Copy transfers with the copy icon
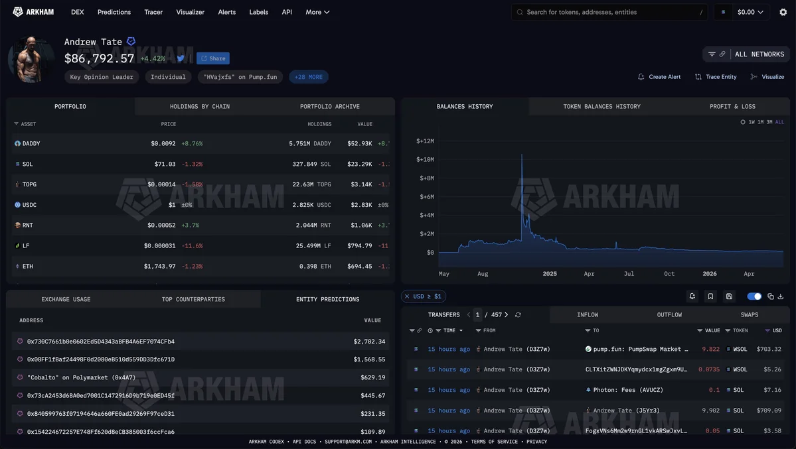Viewport: 796px width, 449px height. coord(771,296)
